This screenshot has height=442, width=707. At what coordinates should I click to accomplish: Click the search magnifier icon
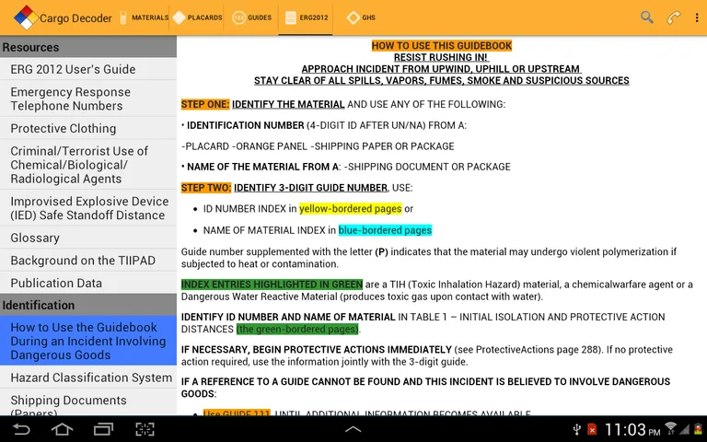pos(647,17)
